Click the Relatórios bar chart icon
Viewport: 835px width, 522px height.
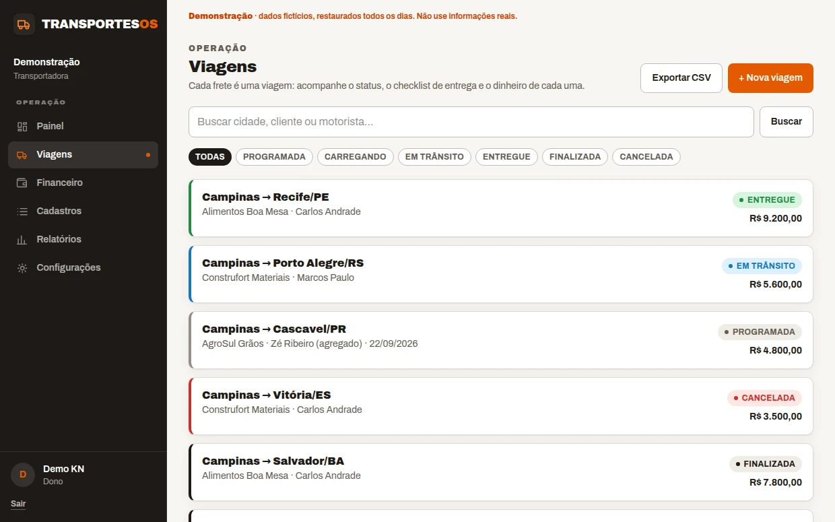coord(22,239)
